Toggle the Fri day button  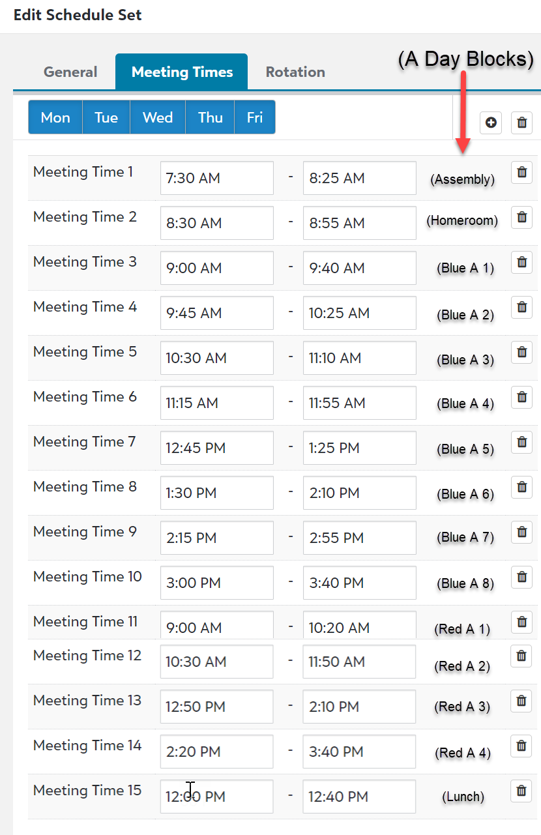click(x=255, y=117)
